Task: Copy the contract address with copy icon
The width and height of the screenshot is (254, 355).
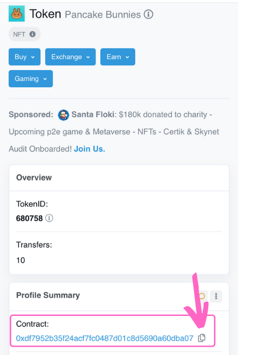Action: click(202, 338)
